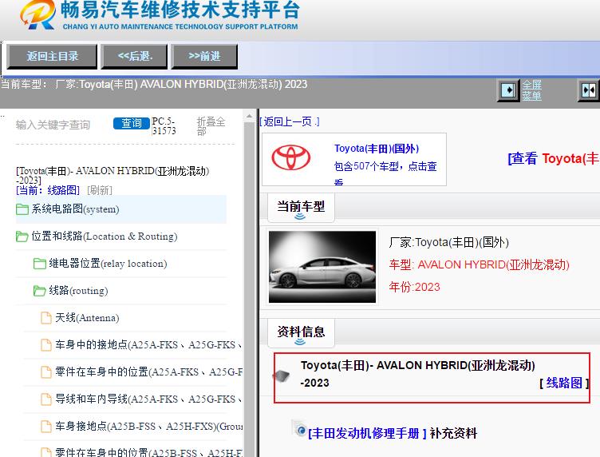Image resolution: width=600 pixels, height=457 pixels.
Task: Click the [当前: 线路图] link
Action: [48, 190]
